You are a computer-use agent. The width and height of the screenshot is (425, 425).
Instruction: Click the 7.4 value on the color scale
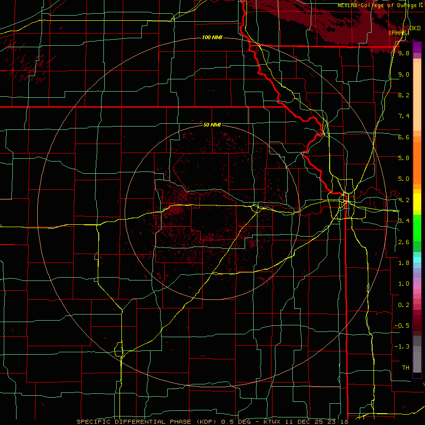tap(404, 116)
